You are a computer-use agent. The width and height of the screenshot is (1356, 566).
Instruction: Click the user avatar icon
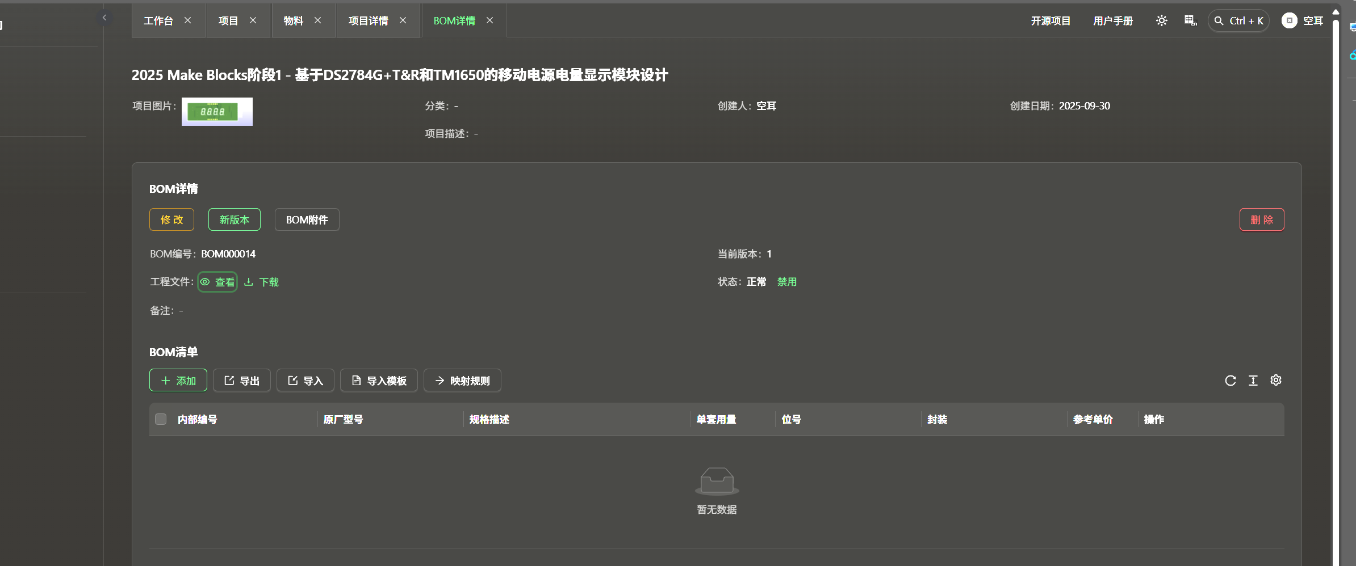point(1289,21)
